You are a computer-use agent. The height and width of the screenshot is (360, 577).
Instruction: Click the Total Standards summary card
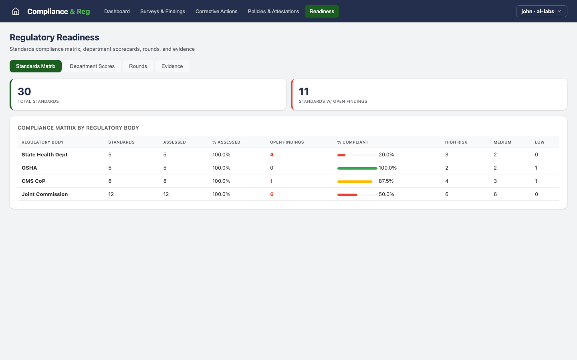click(x=148, y=94)
